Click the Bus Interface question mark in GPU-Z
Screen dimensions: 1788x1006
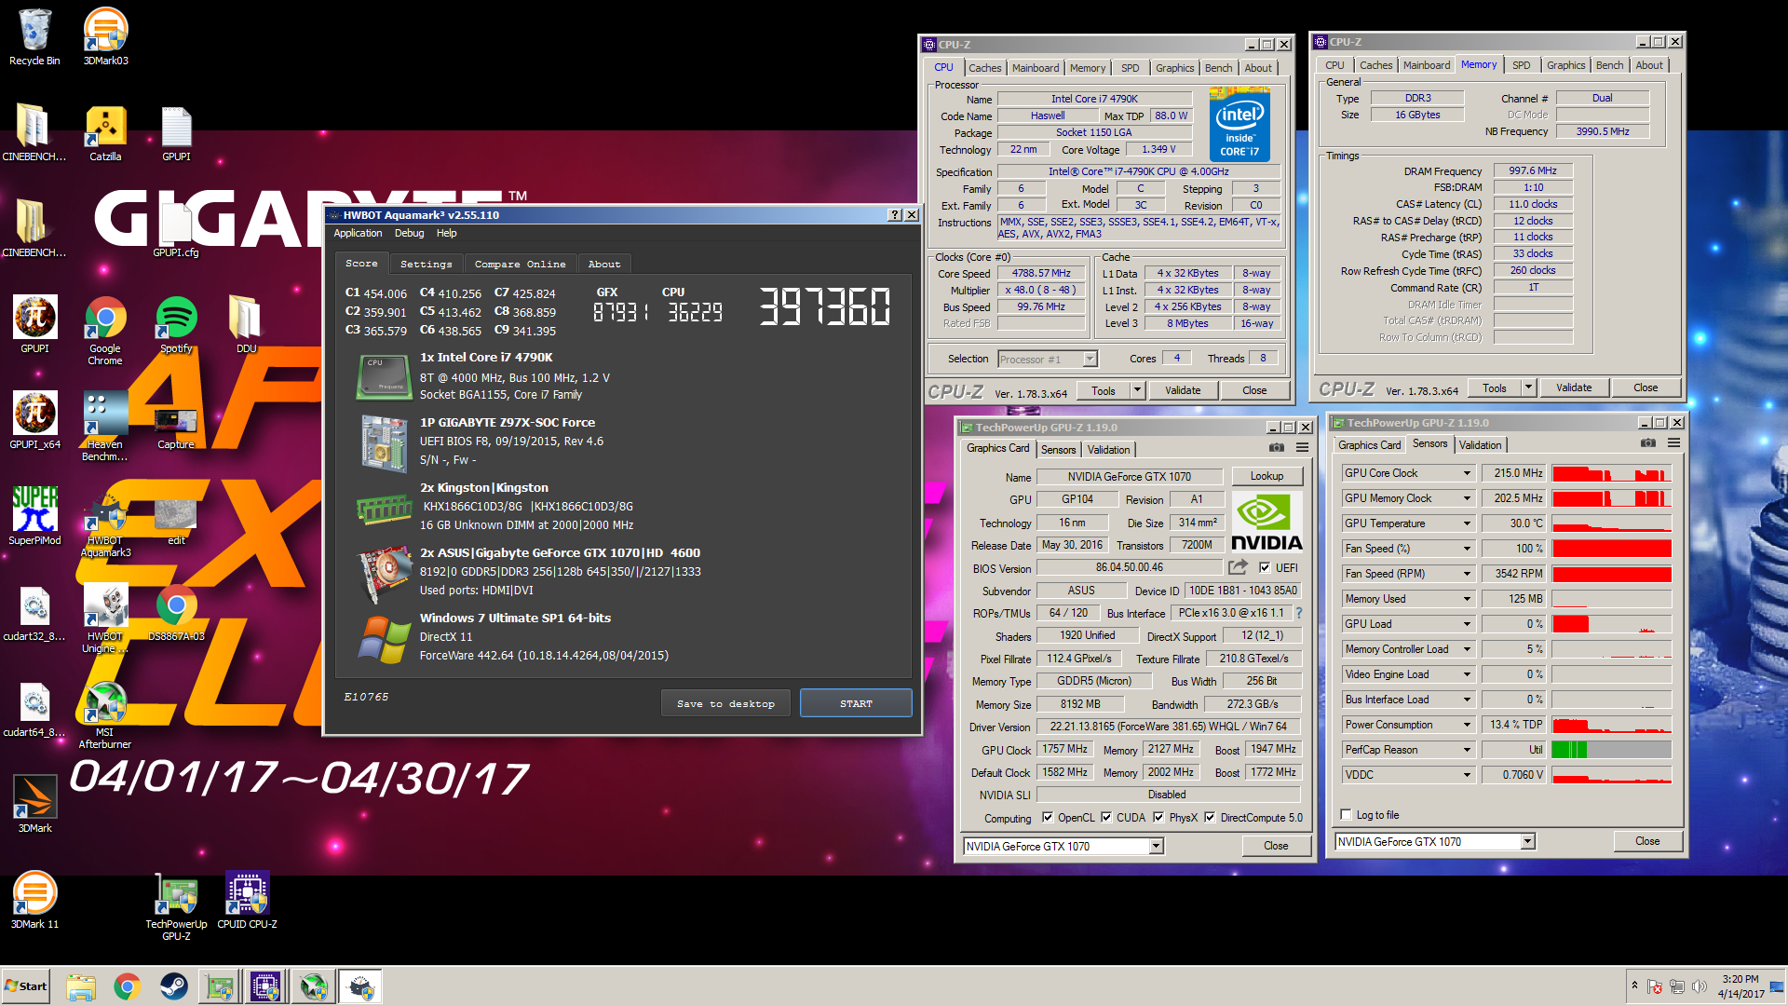[1298, 613]
